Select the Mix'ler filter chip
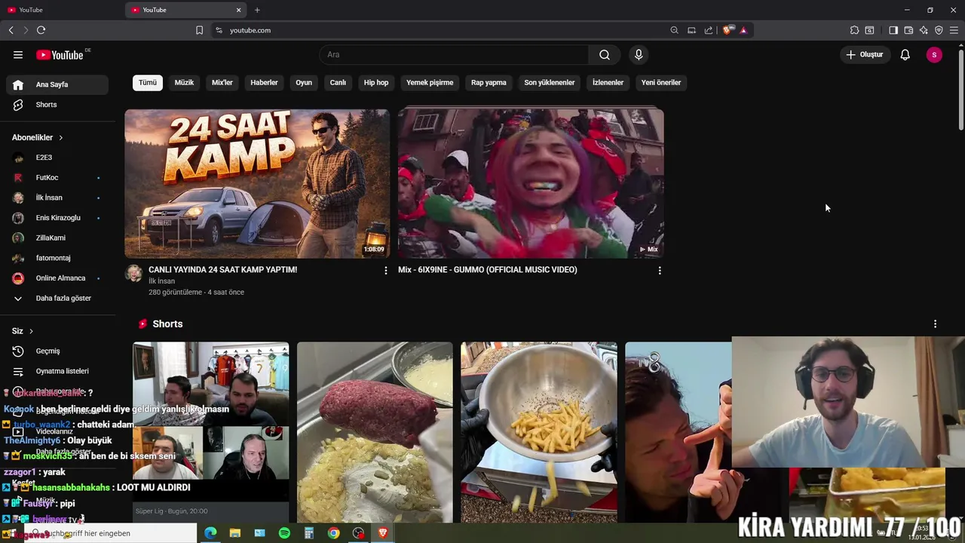The width and height of the screenshot is (965, 543). click(x=222, y=82)
